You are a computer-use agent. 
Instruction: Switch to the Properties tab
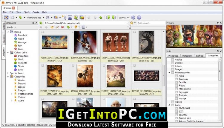pos(173,56)
